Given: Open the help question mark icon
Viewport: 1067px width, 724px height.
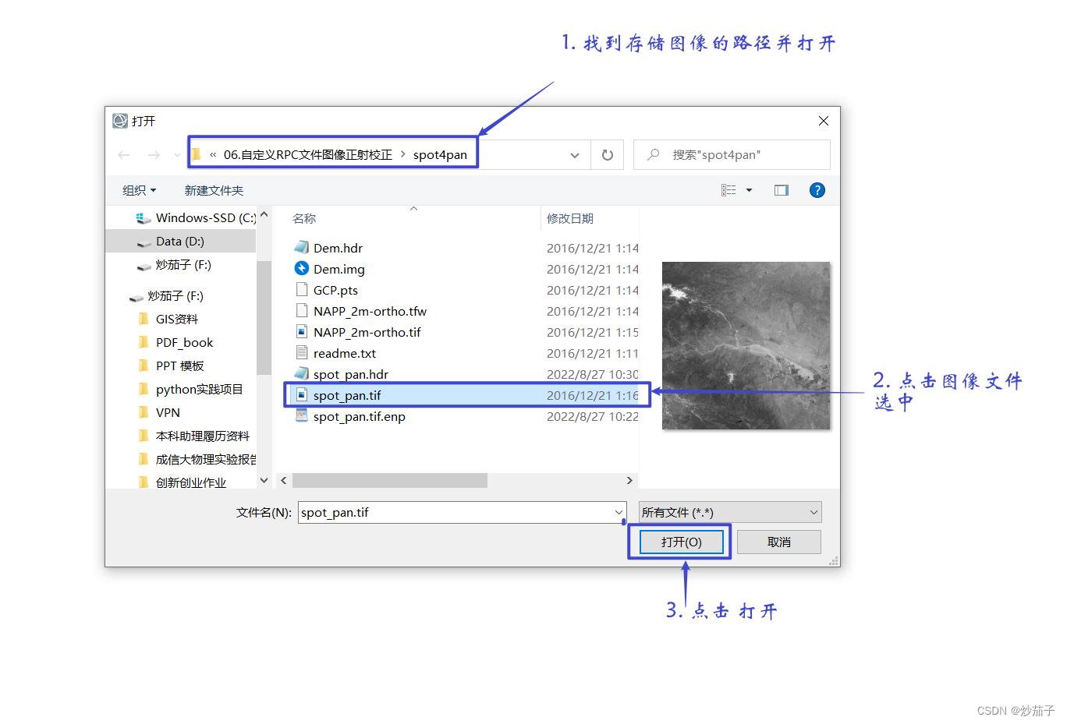Looking at the screenshot, I should point(817,190).
